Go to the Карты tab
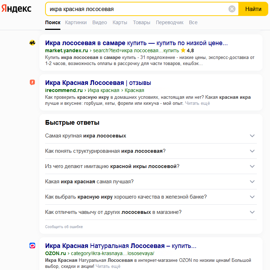Image resolution: width=270 pixels, height=270 pixels. click(x=120, y=22)
